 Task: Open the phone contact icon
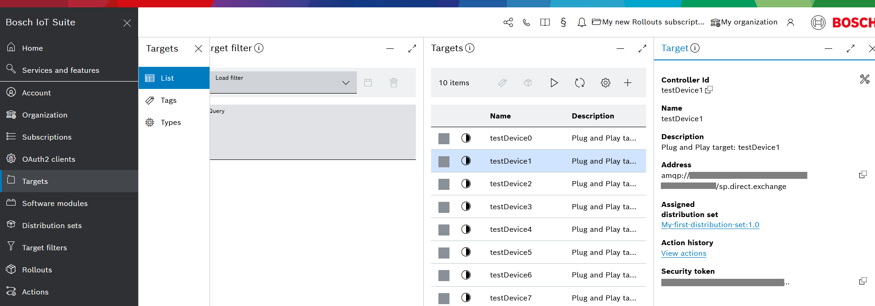[526, 22]
